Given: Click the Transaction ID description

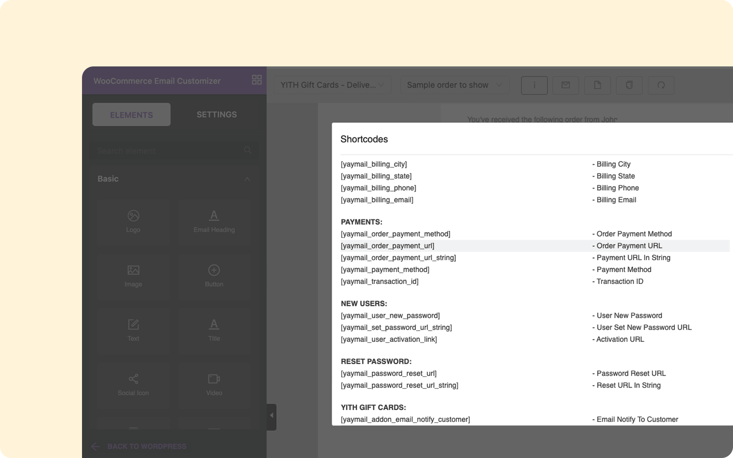Looking at the screenshot, I should tap(618, 281).
